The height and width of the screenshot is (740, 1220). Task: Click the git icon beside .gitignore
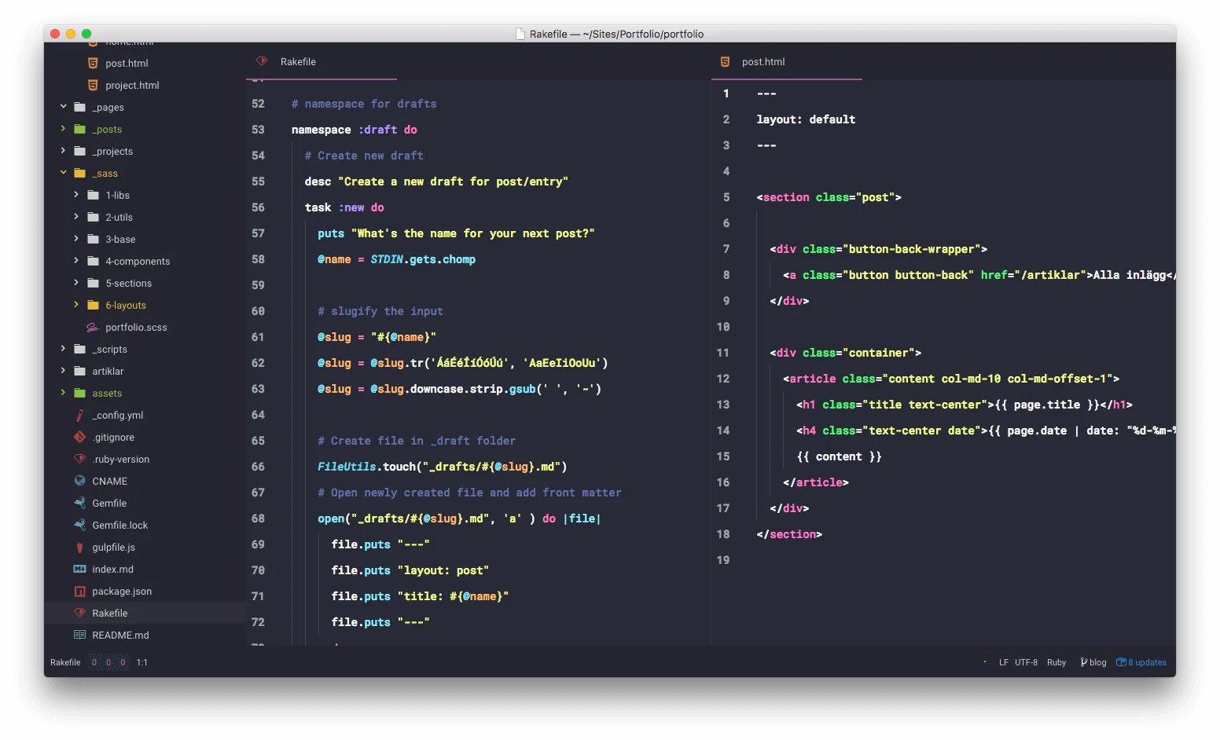pos(79,437)
